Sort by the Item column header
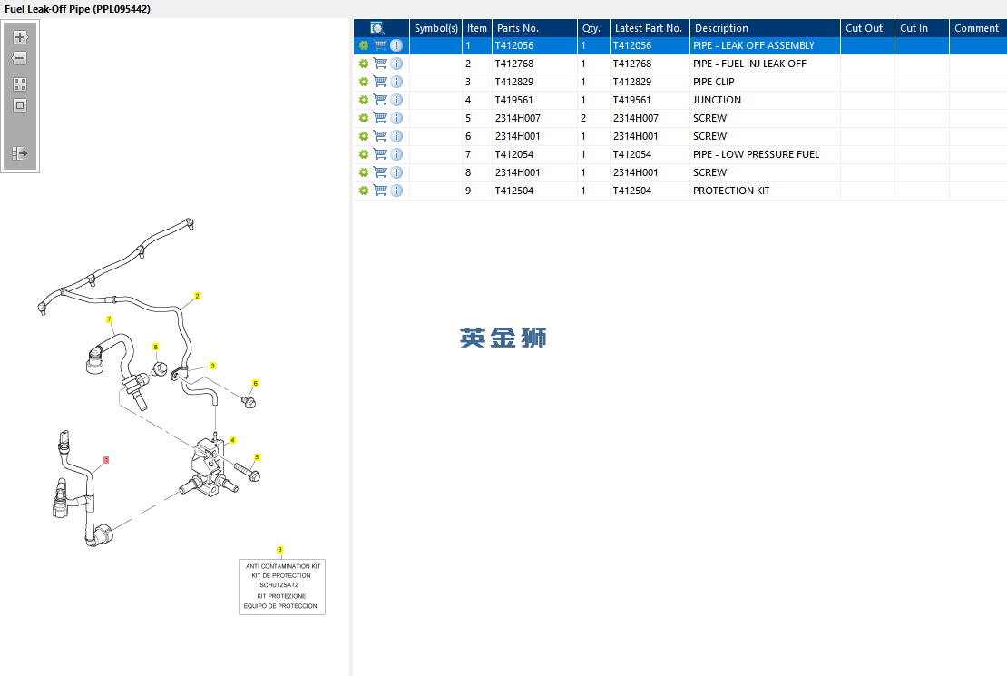Image resolution: width=1007 pixels, height=676 pixels. click(477, 28)
